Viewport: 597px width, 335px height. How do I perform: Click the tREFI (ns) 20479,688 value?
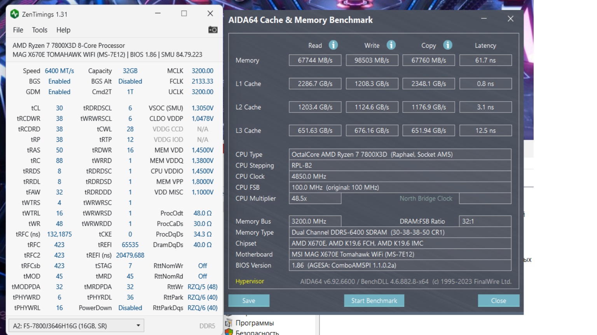pos(130,255)
